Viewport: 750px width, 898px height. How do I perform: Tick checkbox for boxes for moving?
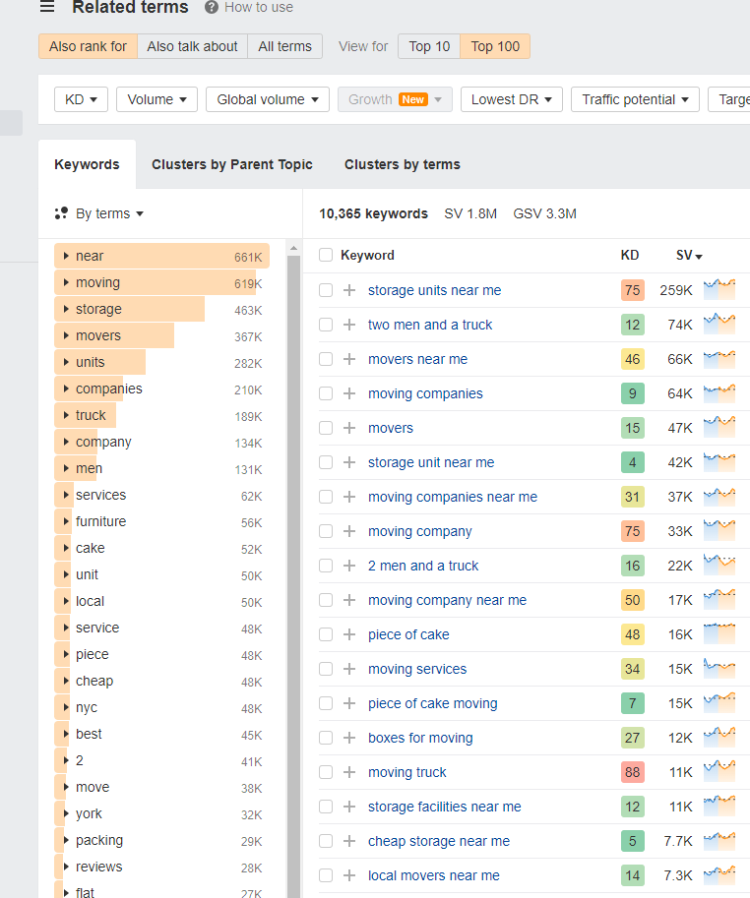[x=326, y=738]
